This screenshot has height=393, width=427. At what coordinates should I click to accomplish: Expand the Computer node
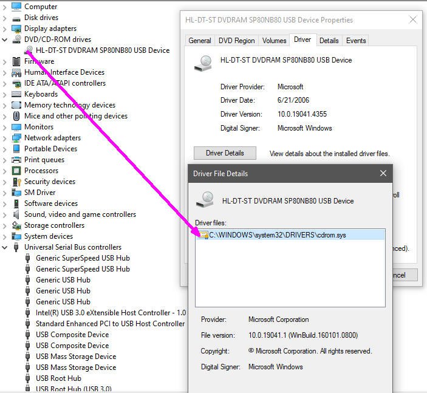[x=4, y=7]
